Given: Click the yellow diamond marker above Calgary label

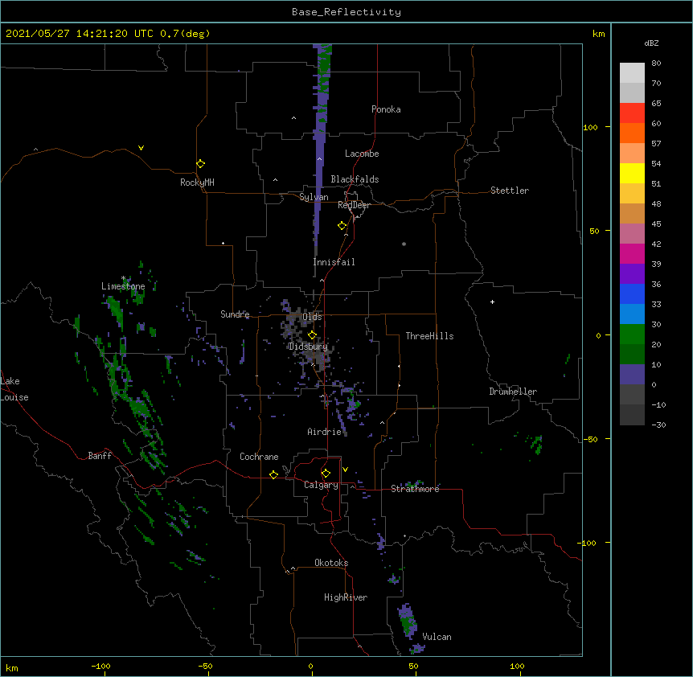Looking at the screenshot, I should click(x=326, y=474).
